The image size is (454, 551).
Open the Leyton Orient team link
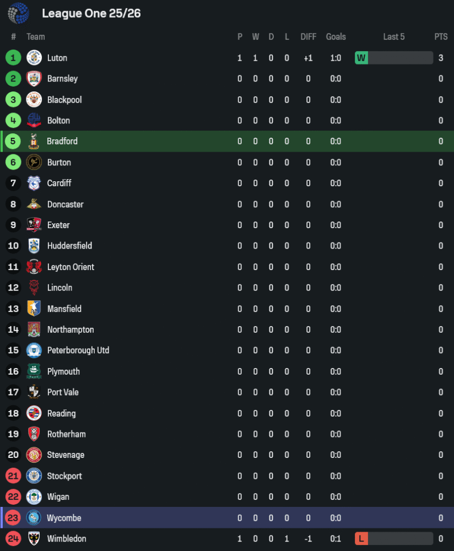(x=71, y=267)
